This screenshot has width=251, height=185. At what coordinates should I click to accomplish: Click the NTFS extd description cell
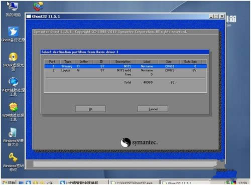click(x=124, y=70)
